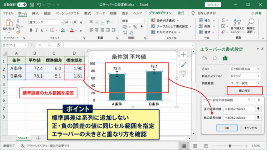
Task: Click キャンセル in the dialog
Action: [x=251, y=128]
